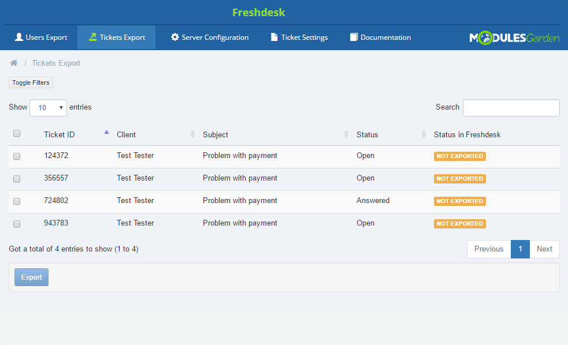Focus the Search input field
Screen dimensions: 568x345
tap(511, 108)
